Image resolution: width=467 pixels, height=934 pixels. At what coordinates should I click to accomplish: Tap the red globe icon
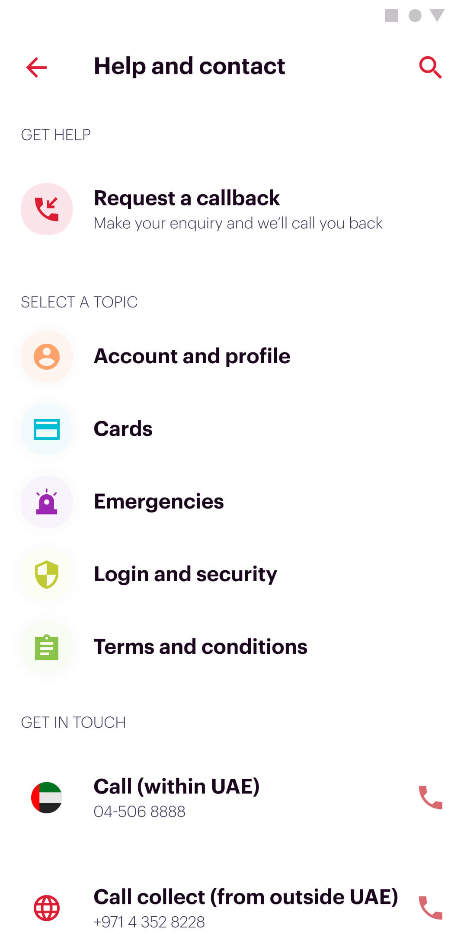[x=47, y=908]
